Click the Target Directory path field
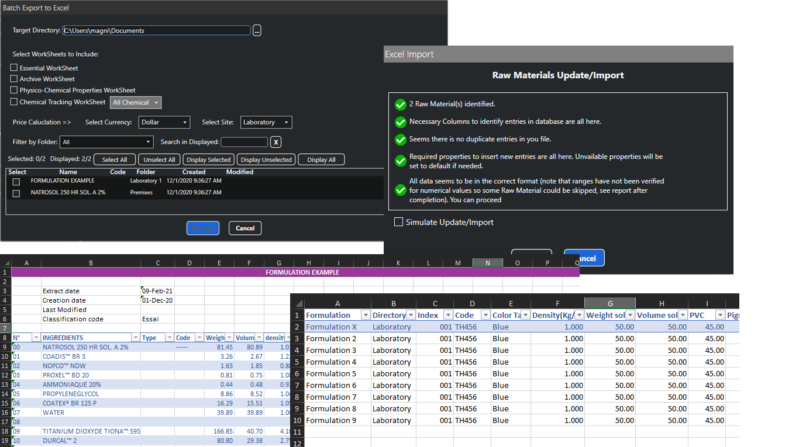 tap(157, 30)
